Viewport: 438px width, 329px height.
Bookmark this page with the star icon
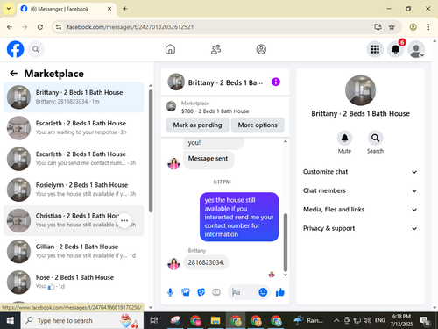point(392,27)
